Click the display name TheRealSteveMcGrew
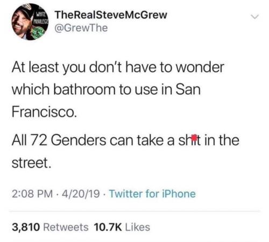This screenshot has width=269, height=242. (x=111, y=15)
